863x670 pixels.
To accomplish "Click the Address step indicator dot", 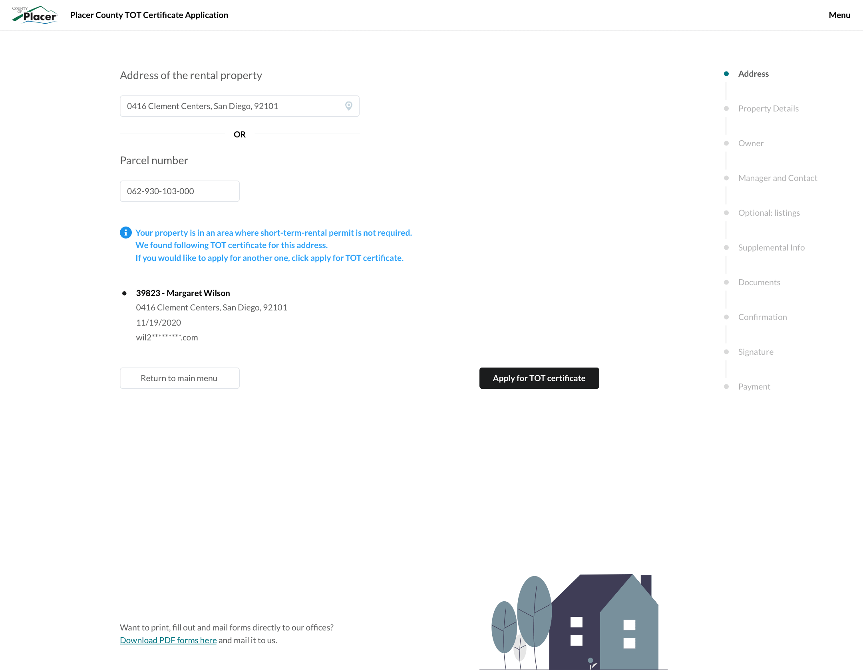I will (x=726, y=73).
